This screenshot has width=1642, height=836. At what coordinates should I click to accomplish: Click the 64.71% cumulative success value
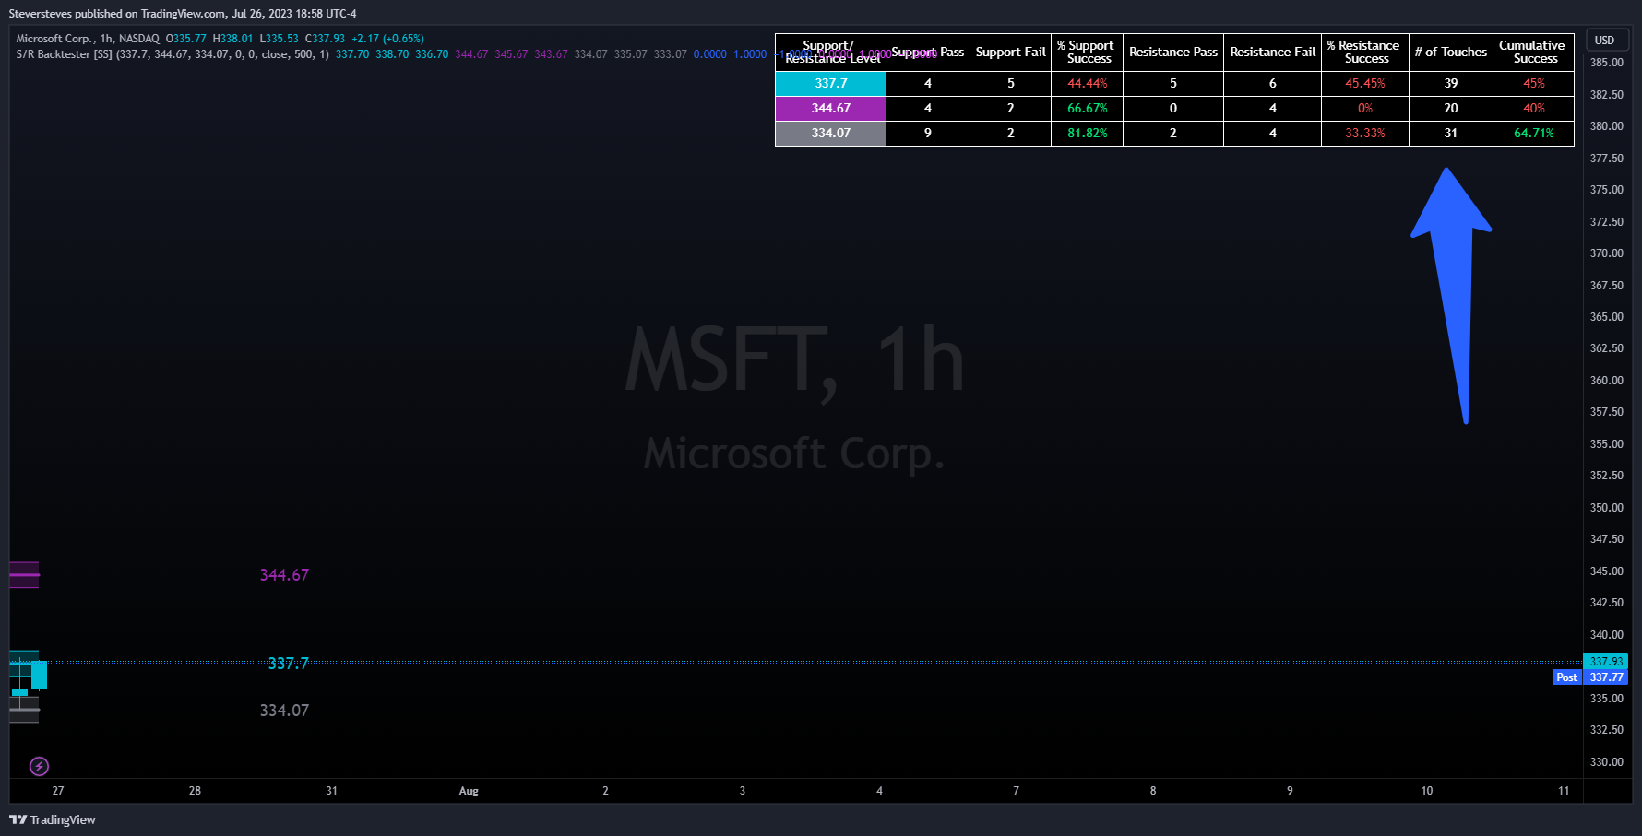[x=1534, y=133]
